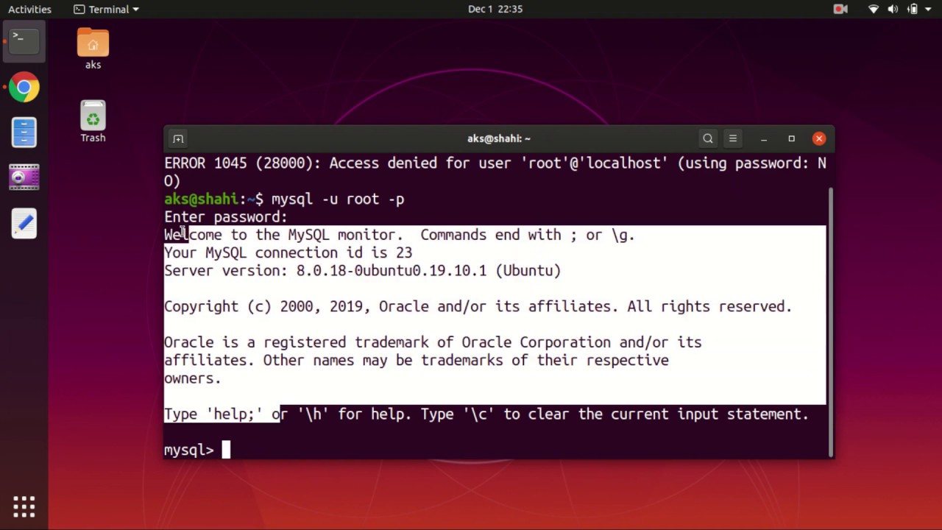
Task: Click the terminal vertical scrollbar
Action: 831,321
